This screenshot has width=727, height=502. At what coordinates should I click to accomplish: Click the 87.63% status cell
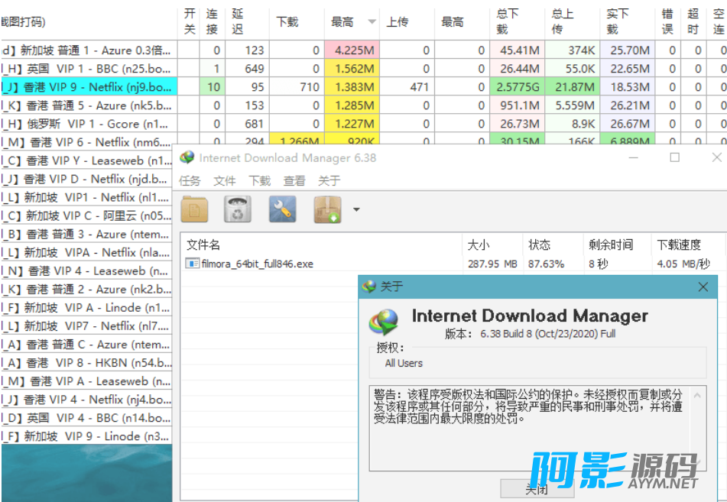(546, 264)
